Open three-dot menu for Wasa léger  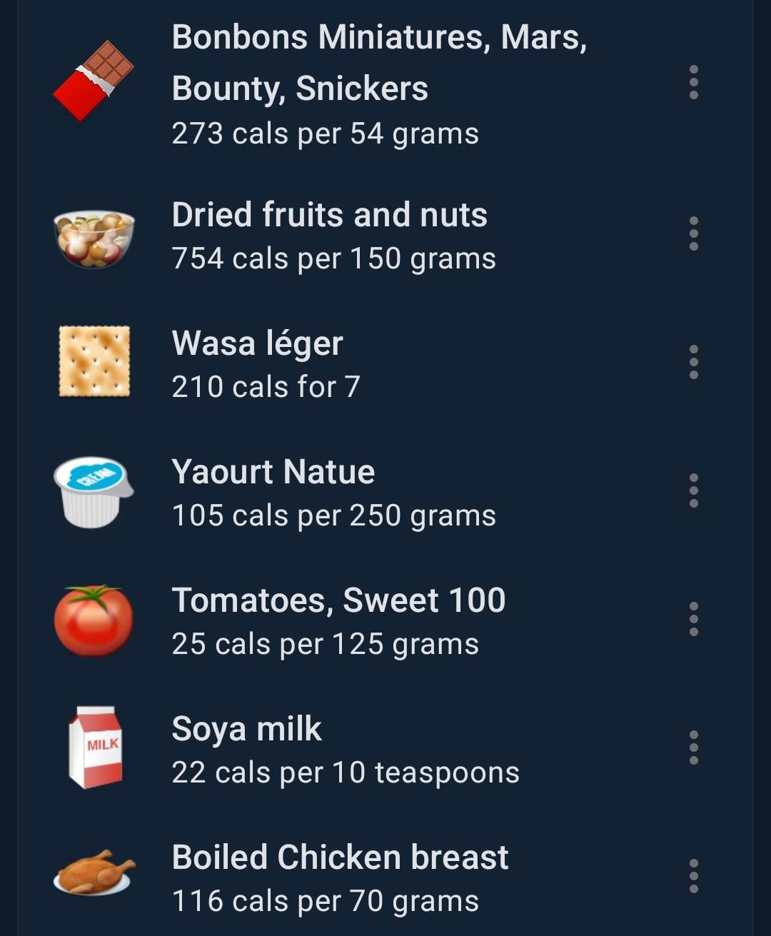click(x=693, y=362)
